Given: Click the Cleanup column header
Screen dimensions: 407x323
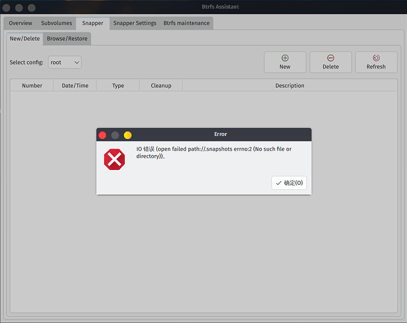Looking at the screenshot, I should click(161, 85).
